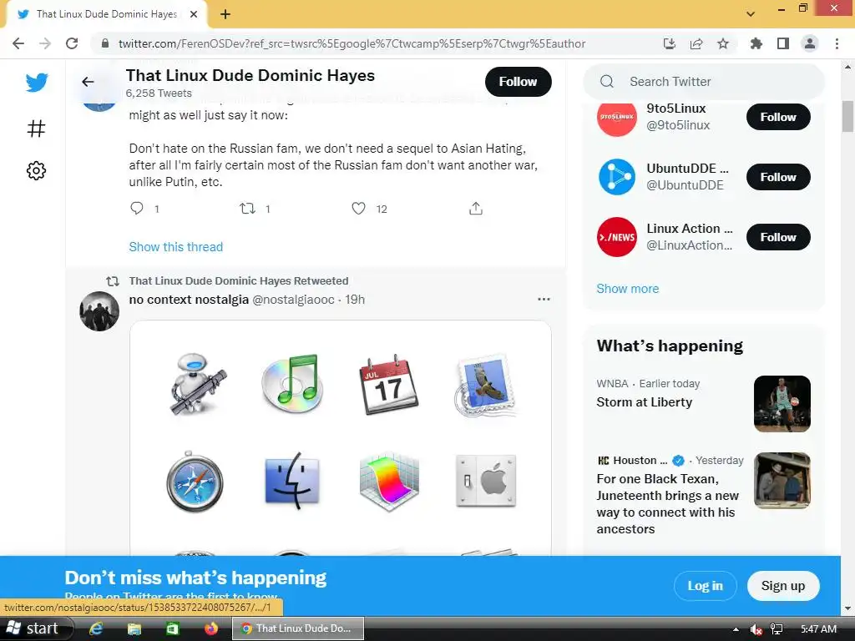855x641 pixels.
Task: Click the Chrome taskbar button
Action: tap(298, 628)
